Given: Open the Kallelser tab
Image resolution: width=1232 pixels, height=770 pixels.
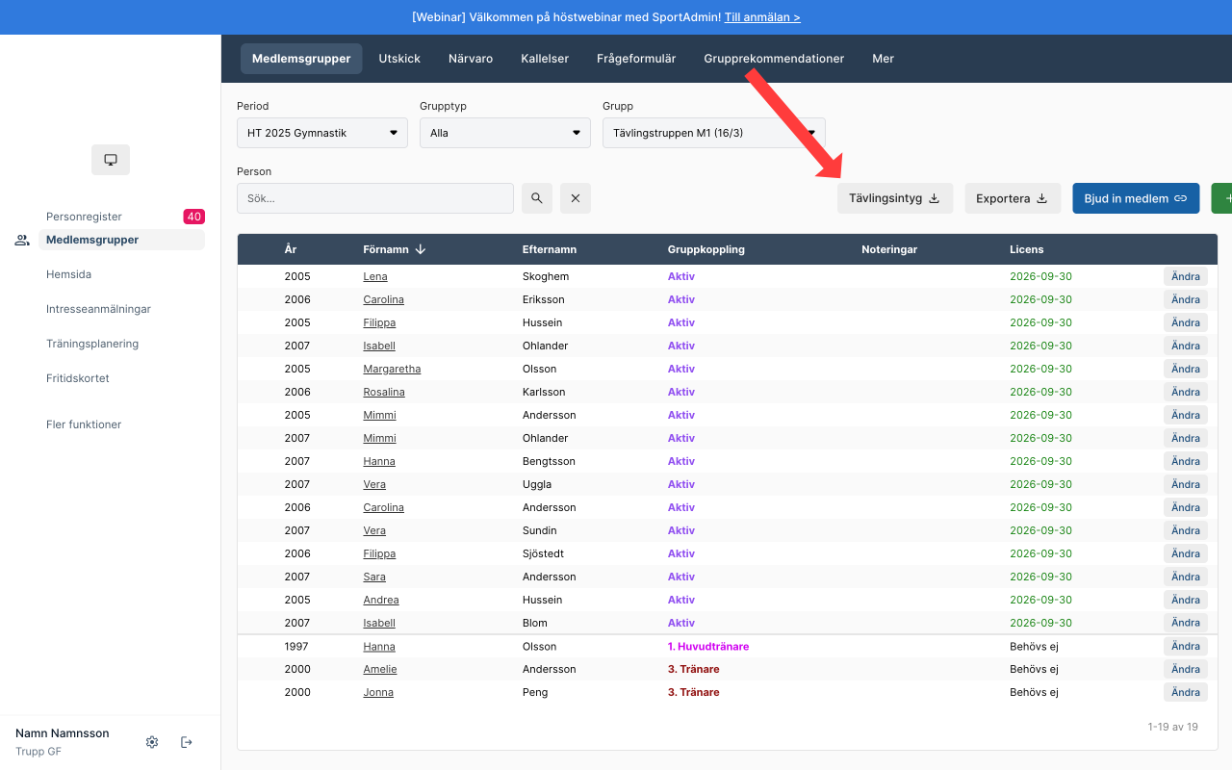Looking at the screenshot, I should point(545,59).
